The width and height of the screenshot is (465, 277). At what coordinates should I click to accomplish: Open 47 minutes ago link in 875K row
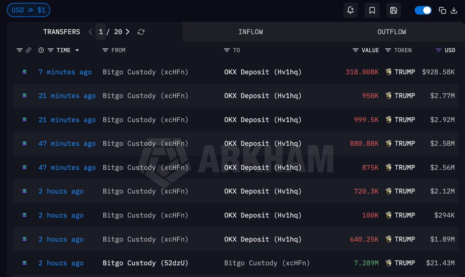click(x=67, y=167)
